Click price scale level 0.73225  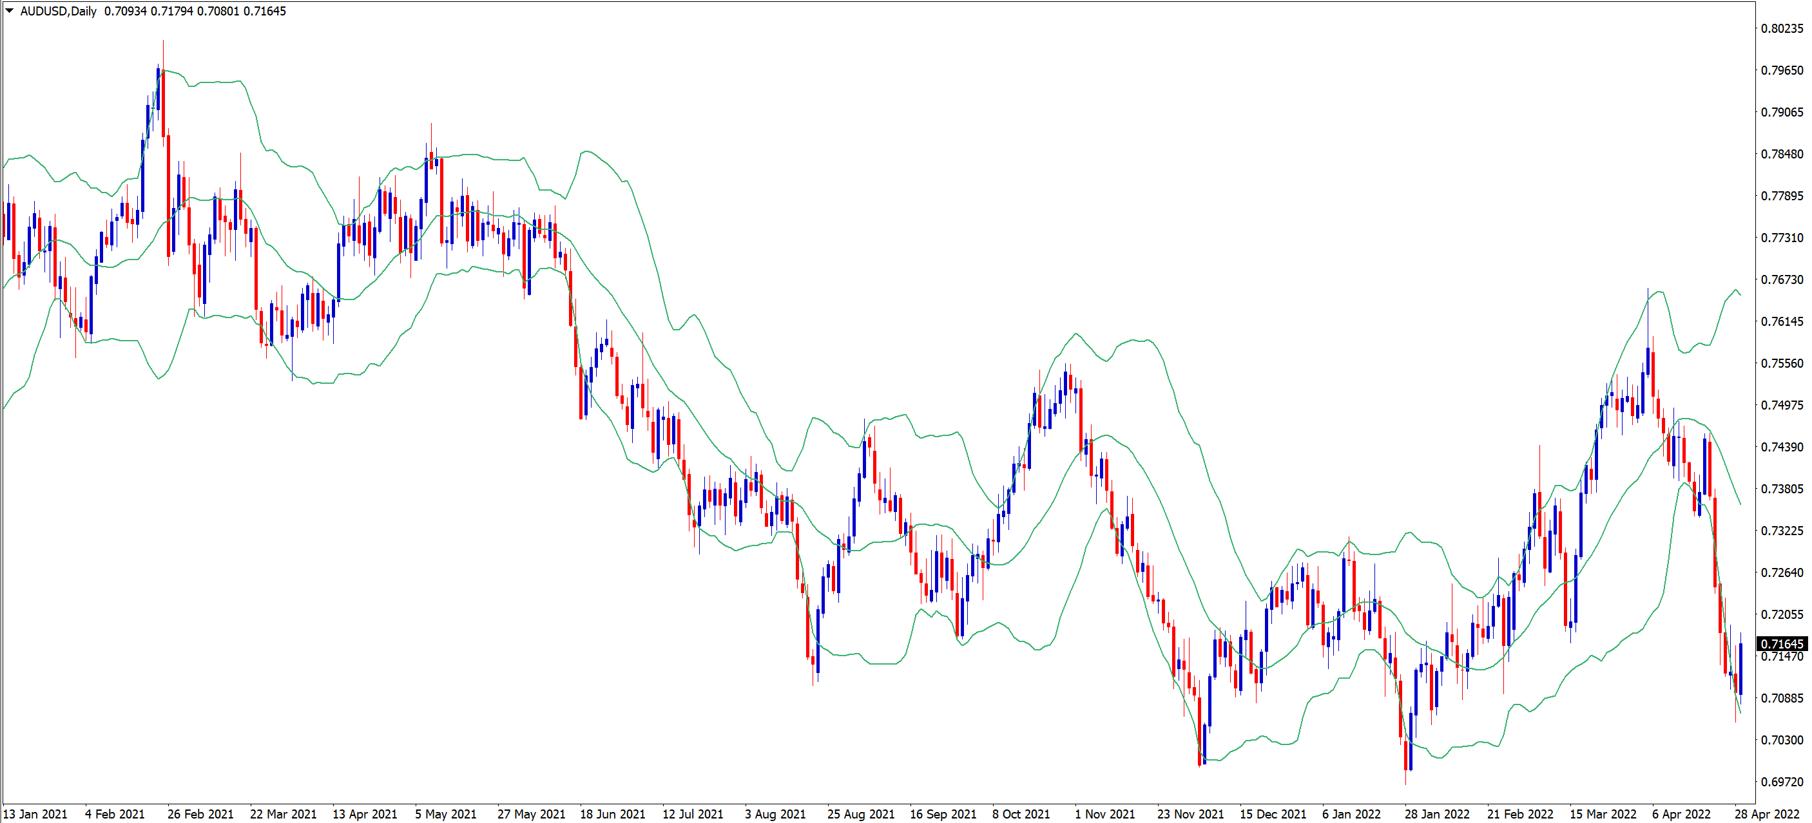click(x=1782, y=531)
